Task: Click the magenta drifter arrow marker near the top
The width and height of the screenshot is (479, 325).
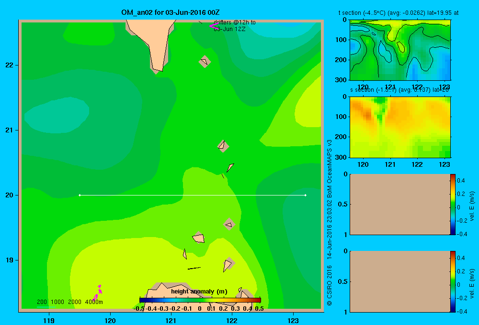Action: click(214, 26)
